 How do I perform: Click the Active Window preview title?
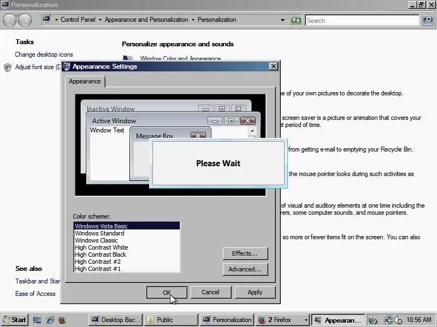click(114, 120)
